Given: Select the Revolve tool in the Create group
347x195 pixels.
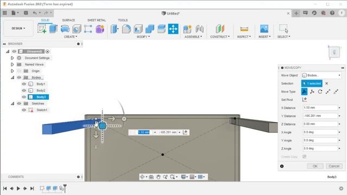Looking at the screenshot, I should pos(65,29).
